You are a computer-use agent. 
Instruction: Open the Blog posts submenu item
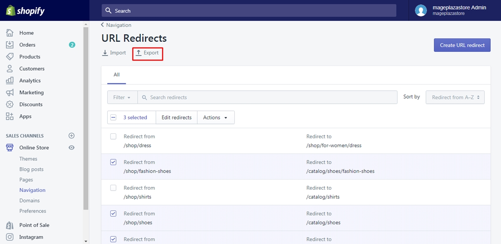tap(31, 169)
